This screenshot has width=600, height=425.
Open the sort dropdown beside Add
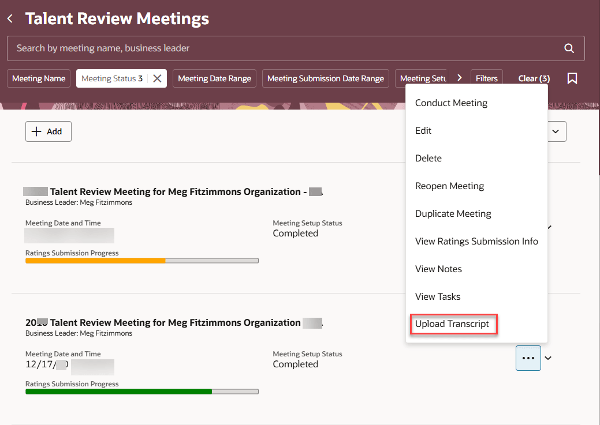point(556,131)
